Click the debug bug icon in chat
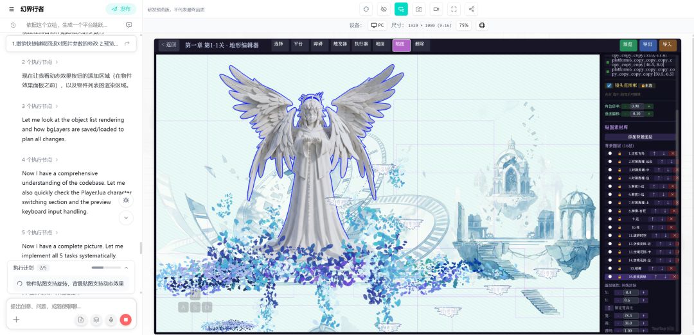This screenshot has width=694, height=335. click(x=126, y=200)
